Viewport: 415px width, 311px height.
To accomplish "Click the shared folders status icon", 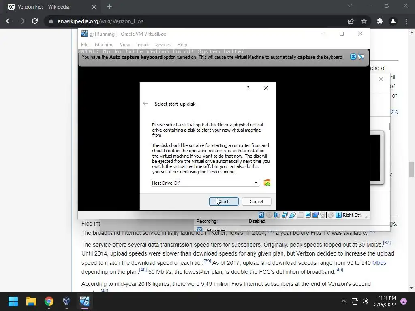I will [300, 215].
